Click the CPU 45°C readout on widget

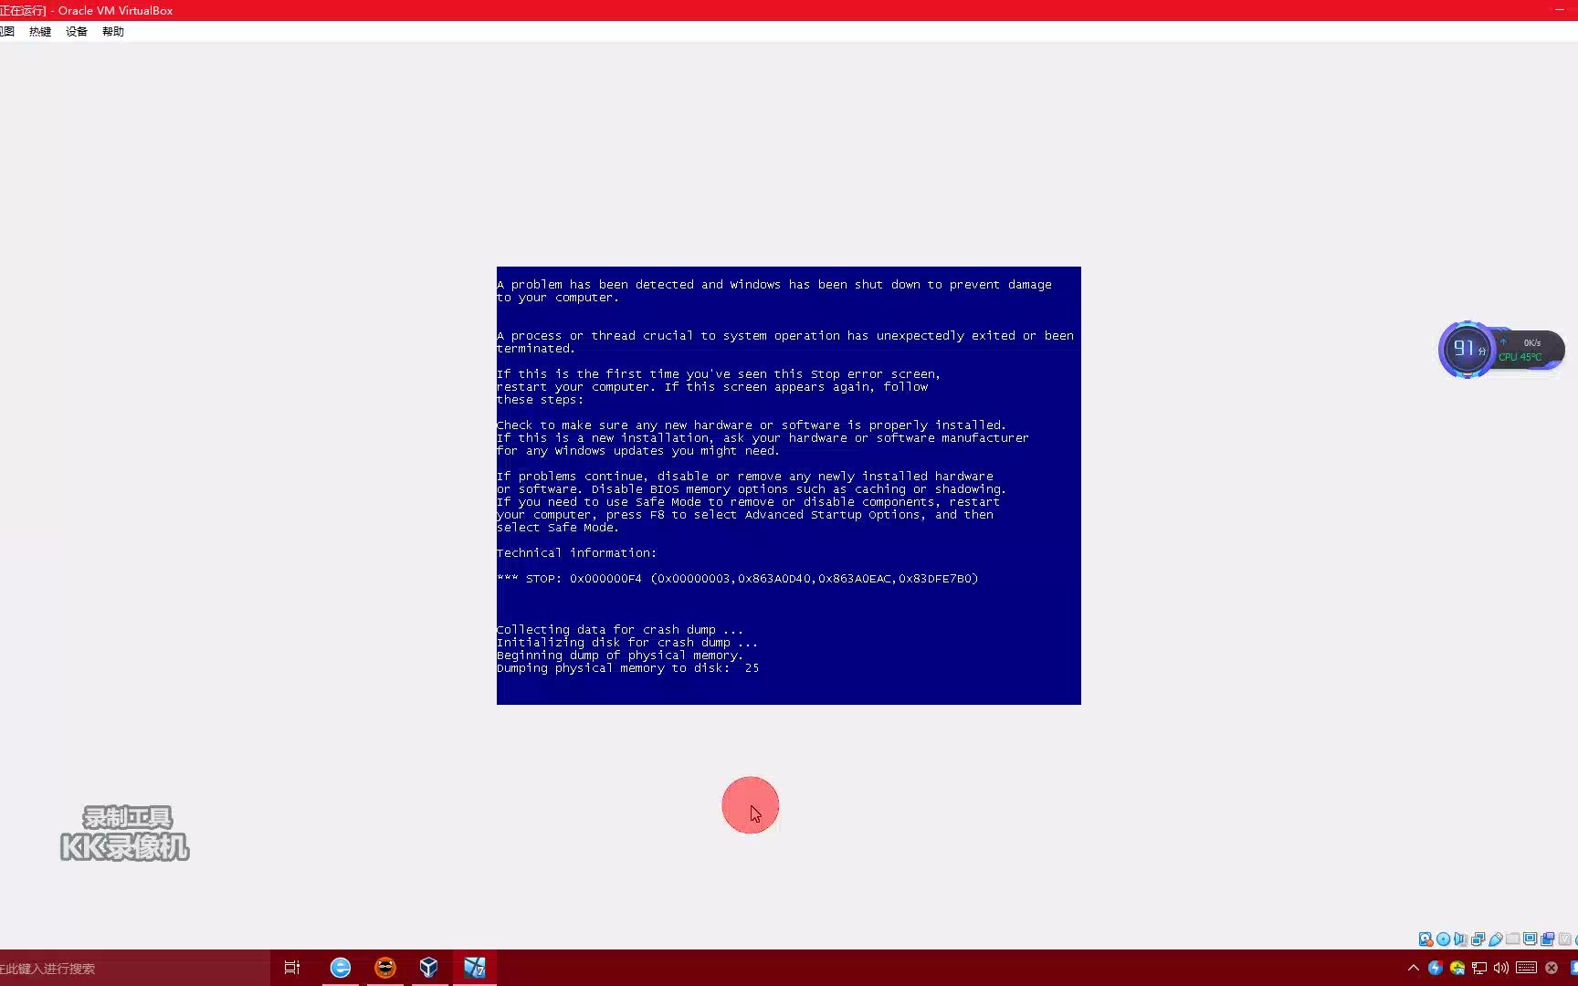click(1520, 357)
